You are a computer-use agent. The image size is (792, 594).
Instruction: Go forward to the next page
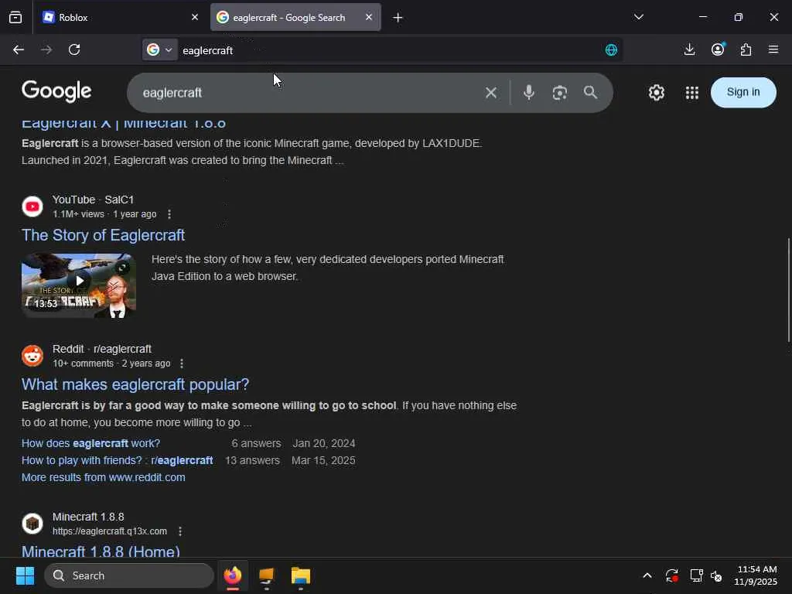pos(46,49)
